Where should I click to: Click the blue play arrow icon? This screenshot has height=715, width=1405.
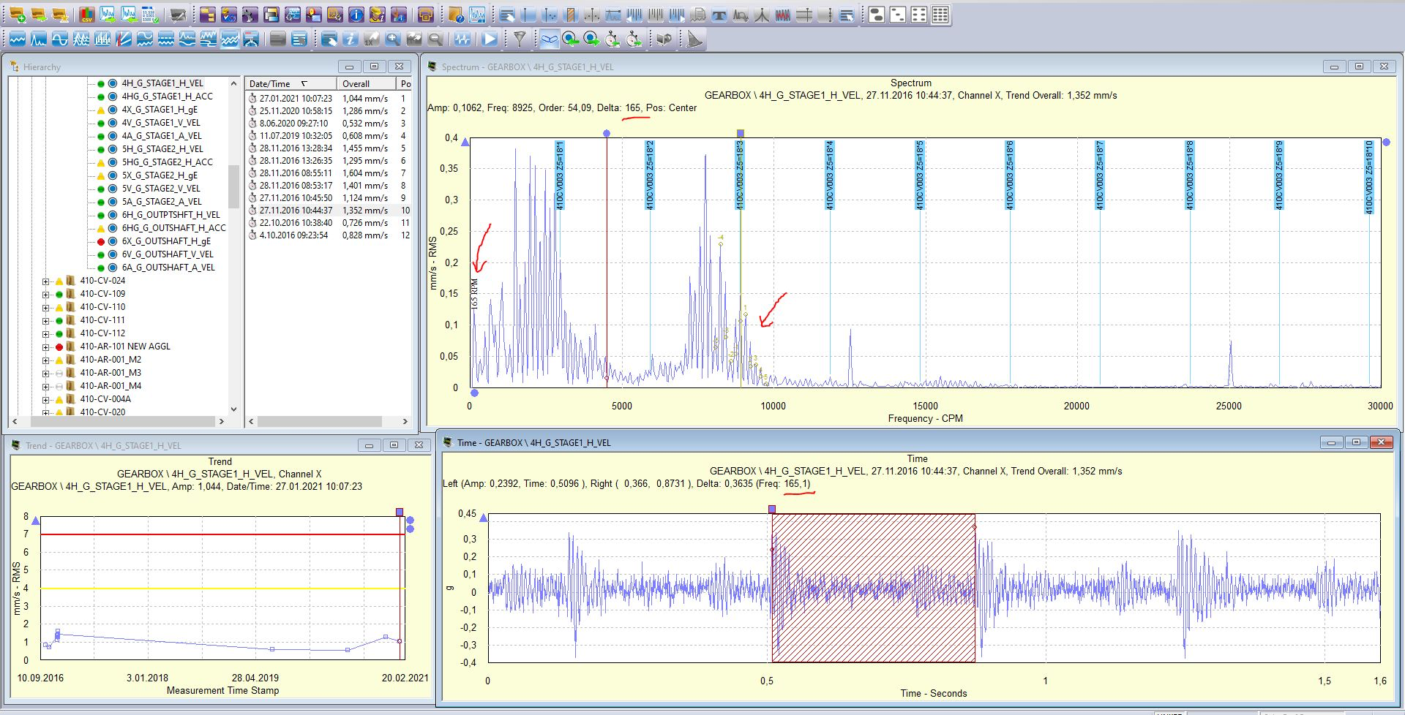click(x=490, y=39)
